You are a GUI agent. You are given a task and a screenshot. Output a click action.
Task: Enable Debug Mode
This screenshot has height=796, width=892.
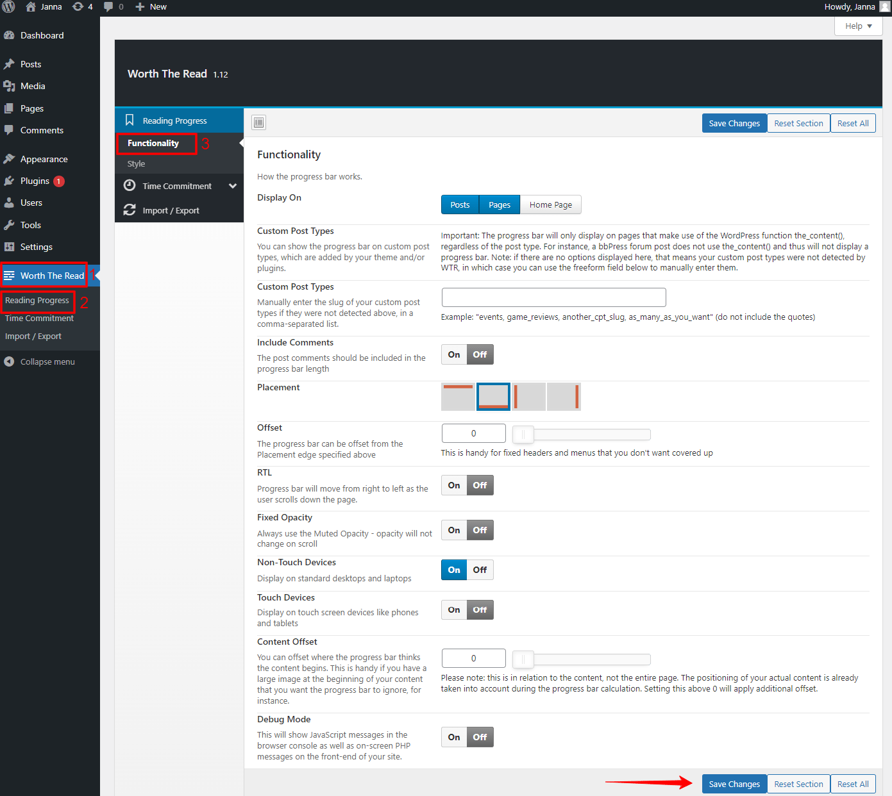[x=453, y=736]
